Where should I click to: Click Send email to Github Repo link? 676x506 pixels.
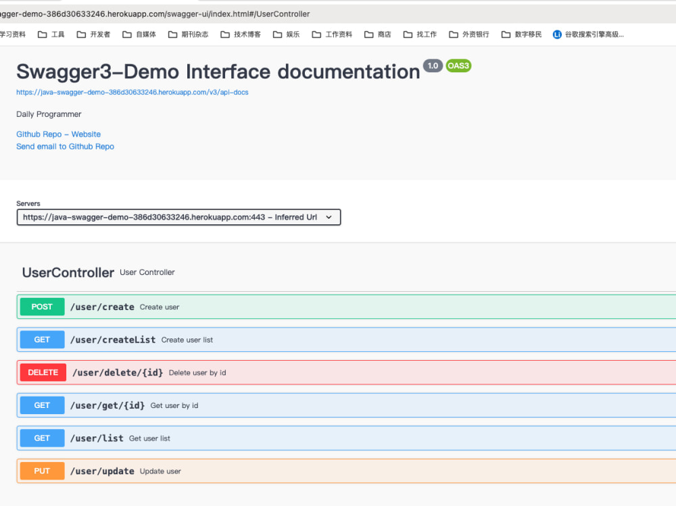65,147
